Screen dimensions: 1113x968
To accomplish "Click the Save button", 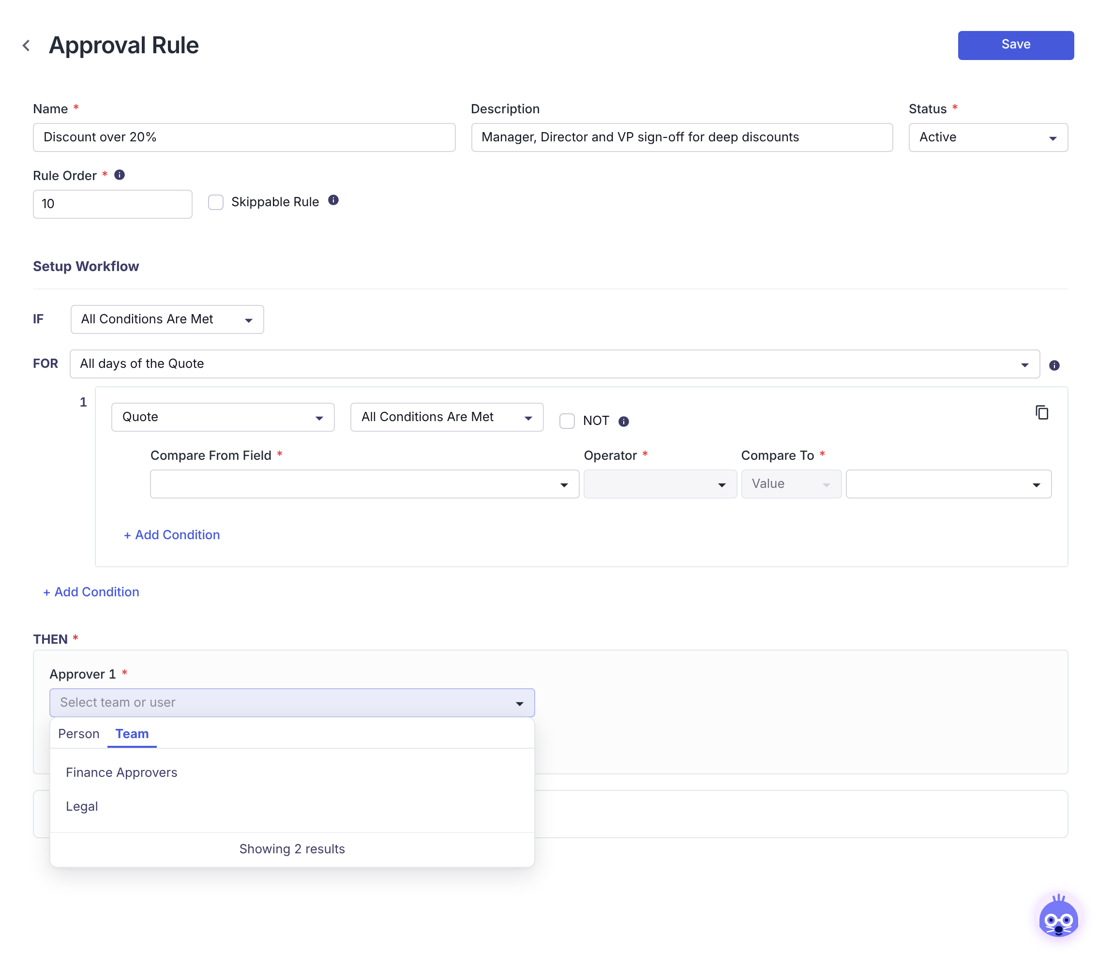I will (1015, 45).
